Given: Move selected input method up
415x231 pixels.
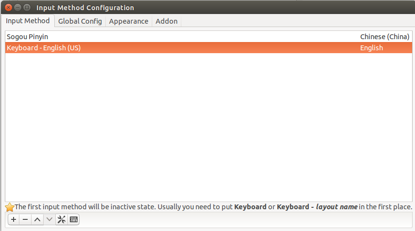Looking at the screenshot, I should pos(37,219).
